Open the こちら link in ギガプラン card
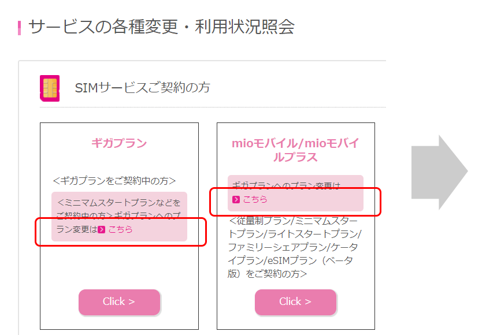497x335 pixels. tap(120, 229)
